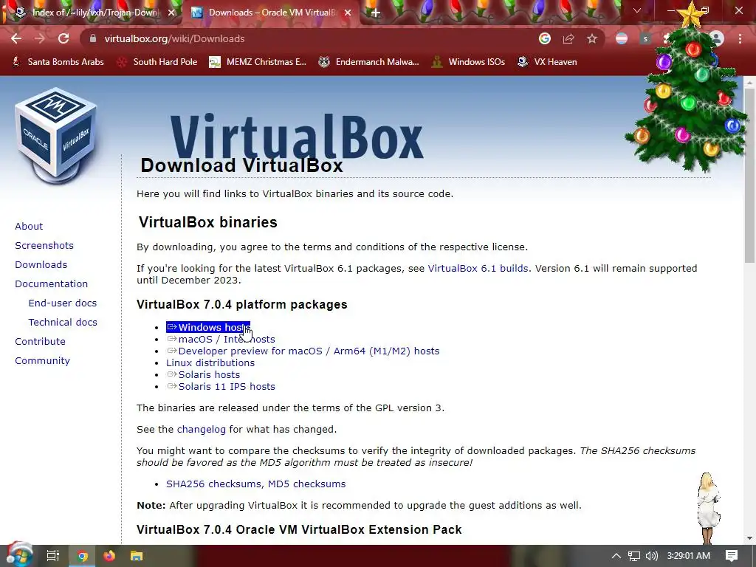The height and width of the screenshot is (567, 756).
Task: Open the Chrome three-dot menu
Action: (x=740, y=38)
